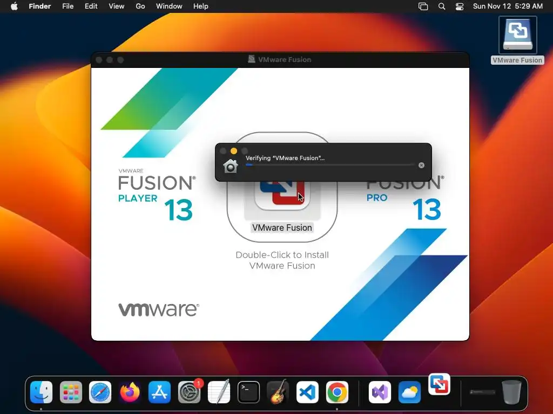Viewport: 553px width, 414px height.
Task: Open Control Center in menu bar
Action: (x=460, y=6)
